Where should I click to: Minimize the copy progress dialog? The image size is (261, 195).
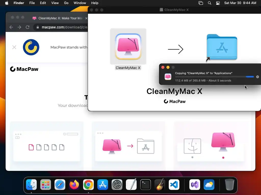(x=168, y=67)
